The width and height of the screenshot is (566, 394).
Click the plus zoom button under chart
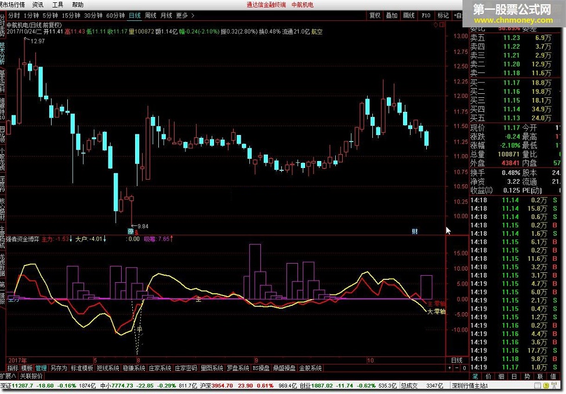pyautogui.click(x=450, y=369)
